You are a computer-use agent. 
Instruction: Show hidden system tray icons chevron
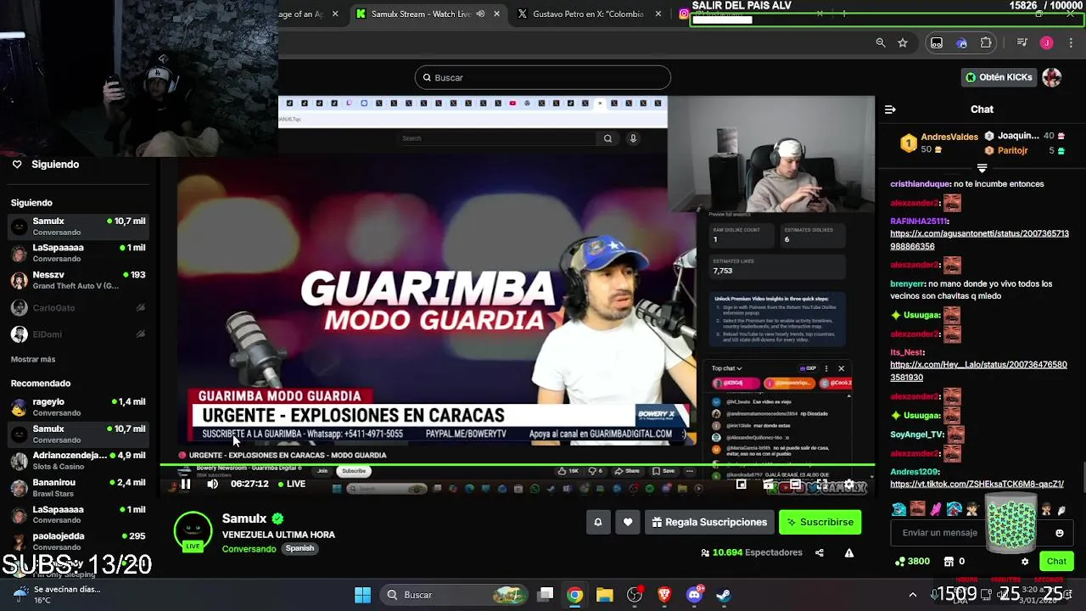coord(913,595)
